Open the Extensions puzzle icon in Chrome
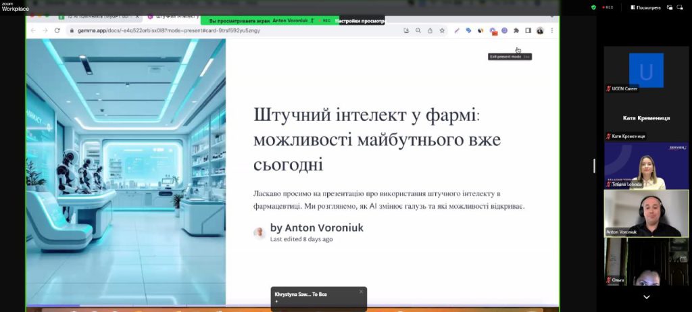Viewport: 692px width, 312px height. [516, 30]
